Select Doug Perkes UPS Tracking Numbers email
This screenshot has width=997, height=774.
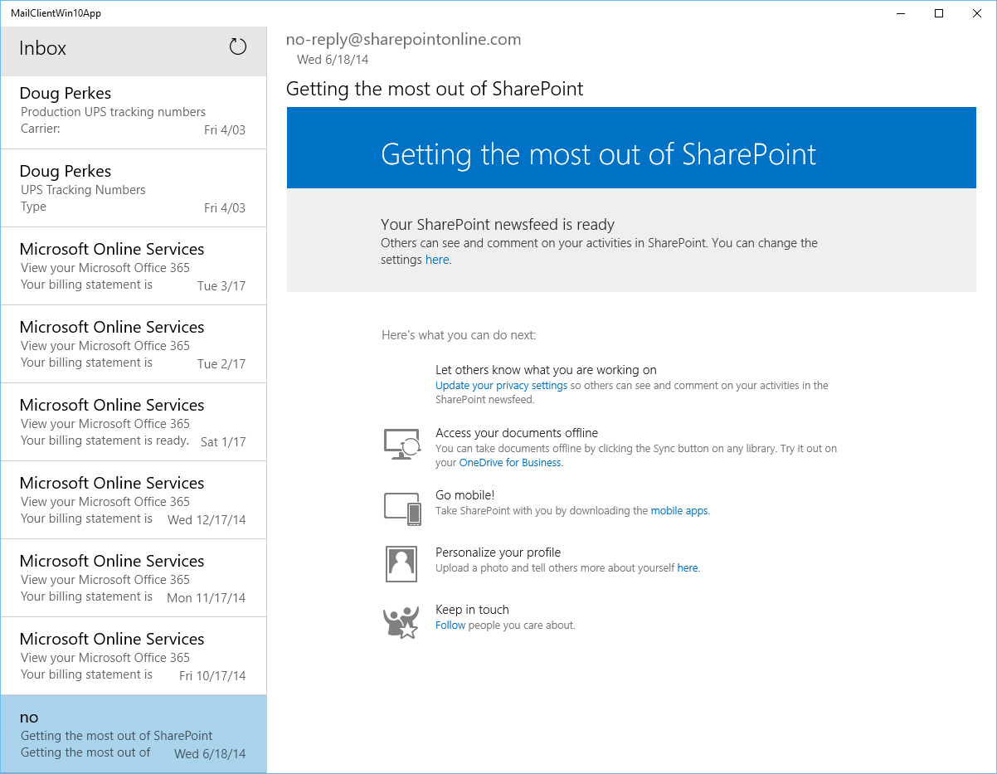(133, 189)
